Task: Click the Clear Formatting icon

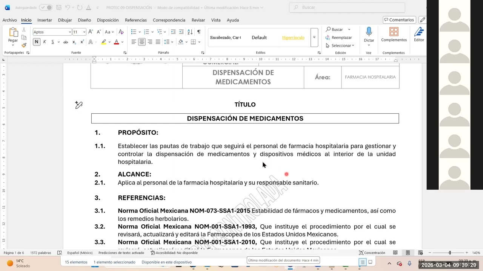Action: [x=121, y=32]
